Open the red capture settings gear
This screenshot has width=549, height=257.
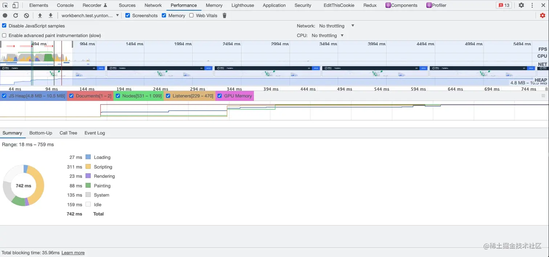(542, 16)
